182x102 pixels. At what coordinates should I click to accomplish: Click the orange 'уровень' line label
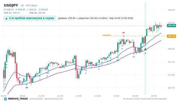click(x=107, y=35)
